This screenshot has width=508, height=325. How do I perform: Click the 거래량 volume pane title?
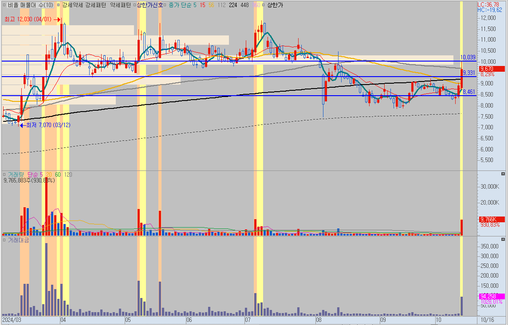click(x=16, y=174)
